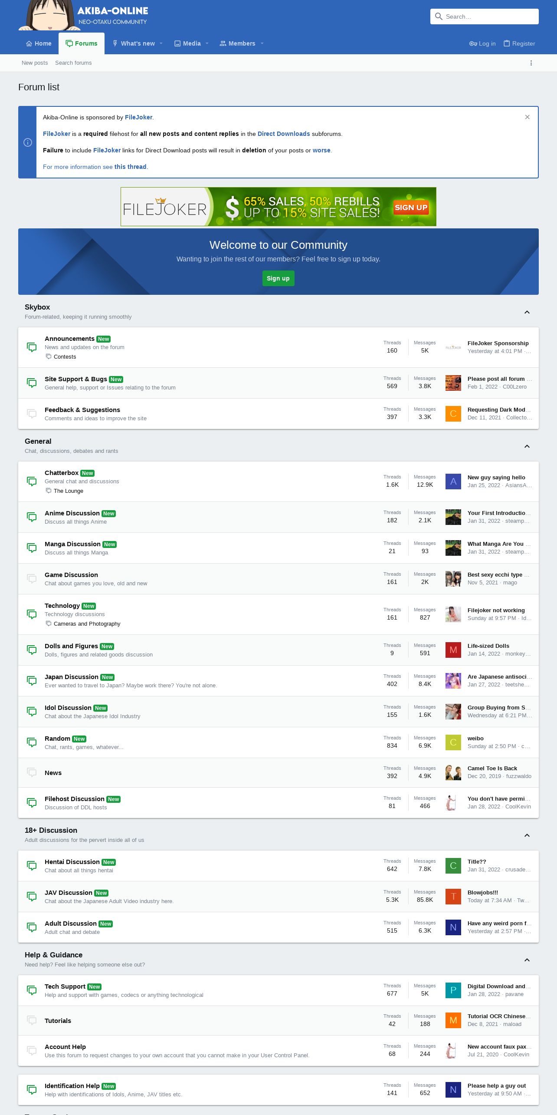Click orange 'C' avatar in Feedback row
The height and width of the screenshot is (1115, 557).
pos(453,414)
